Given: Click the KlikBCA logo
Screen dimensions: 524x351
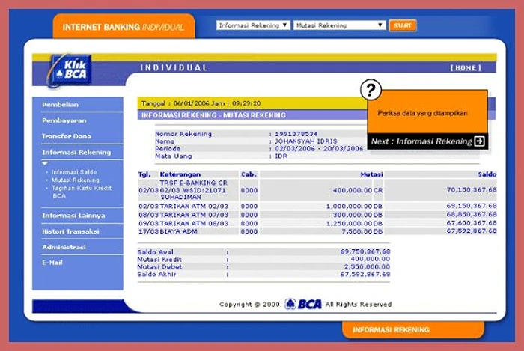Looking at the screenshot, I should (69, 70).
